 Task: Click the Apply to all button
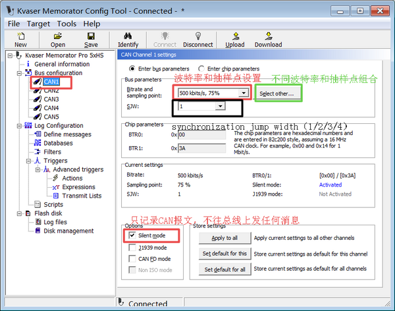click(224, 238)
